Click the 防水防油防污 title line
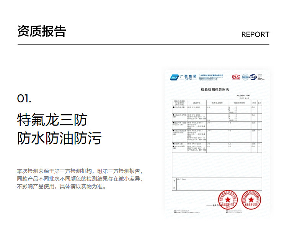The image size is (287, 225). pos(59,138)
